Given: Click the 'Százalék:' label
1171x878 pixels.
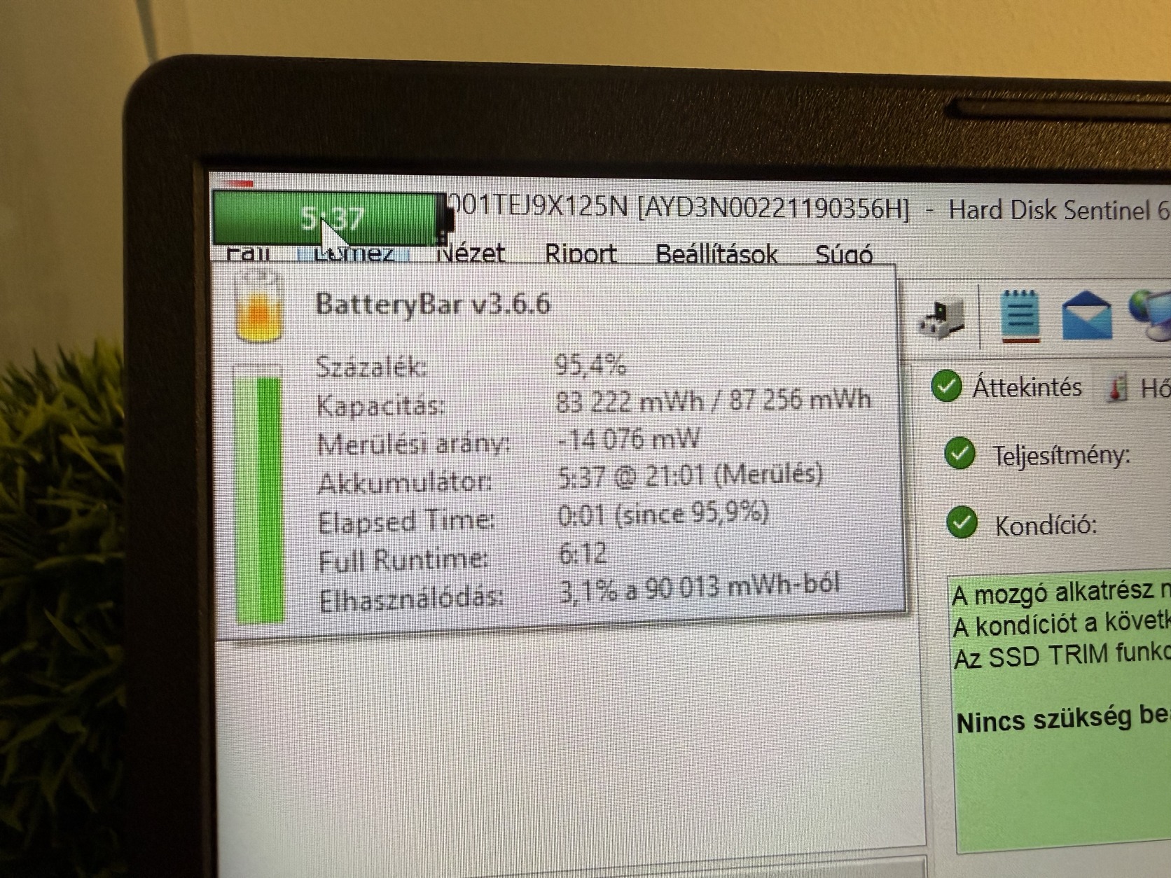Looking at the screenshot, I should (371, 366).
